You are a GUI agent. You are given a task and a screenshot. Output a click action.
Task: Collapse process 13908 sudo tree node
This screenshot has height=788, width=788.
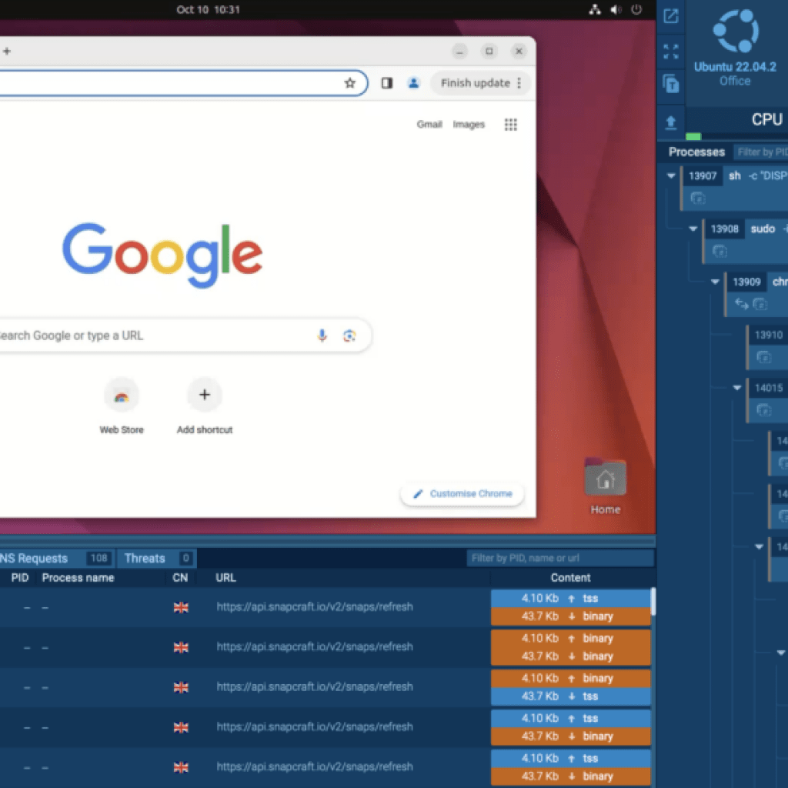pos(693,229)
